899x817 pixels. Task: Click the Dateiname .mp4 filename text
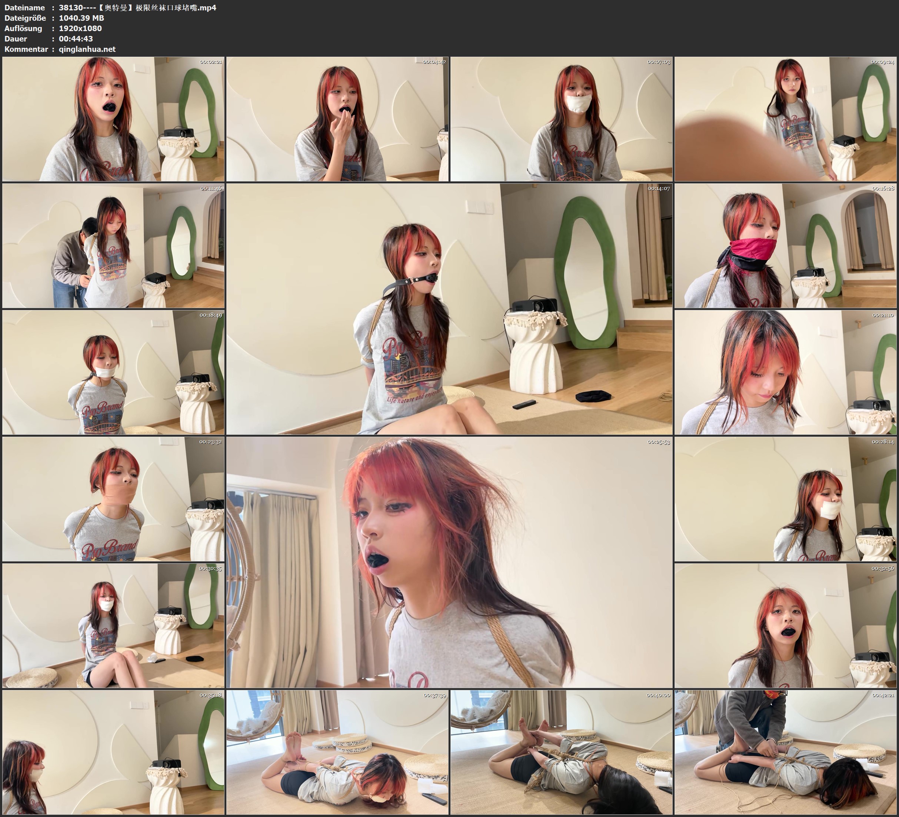click(x=137, y=7)
